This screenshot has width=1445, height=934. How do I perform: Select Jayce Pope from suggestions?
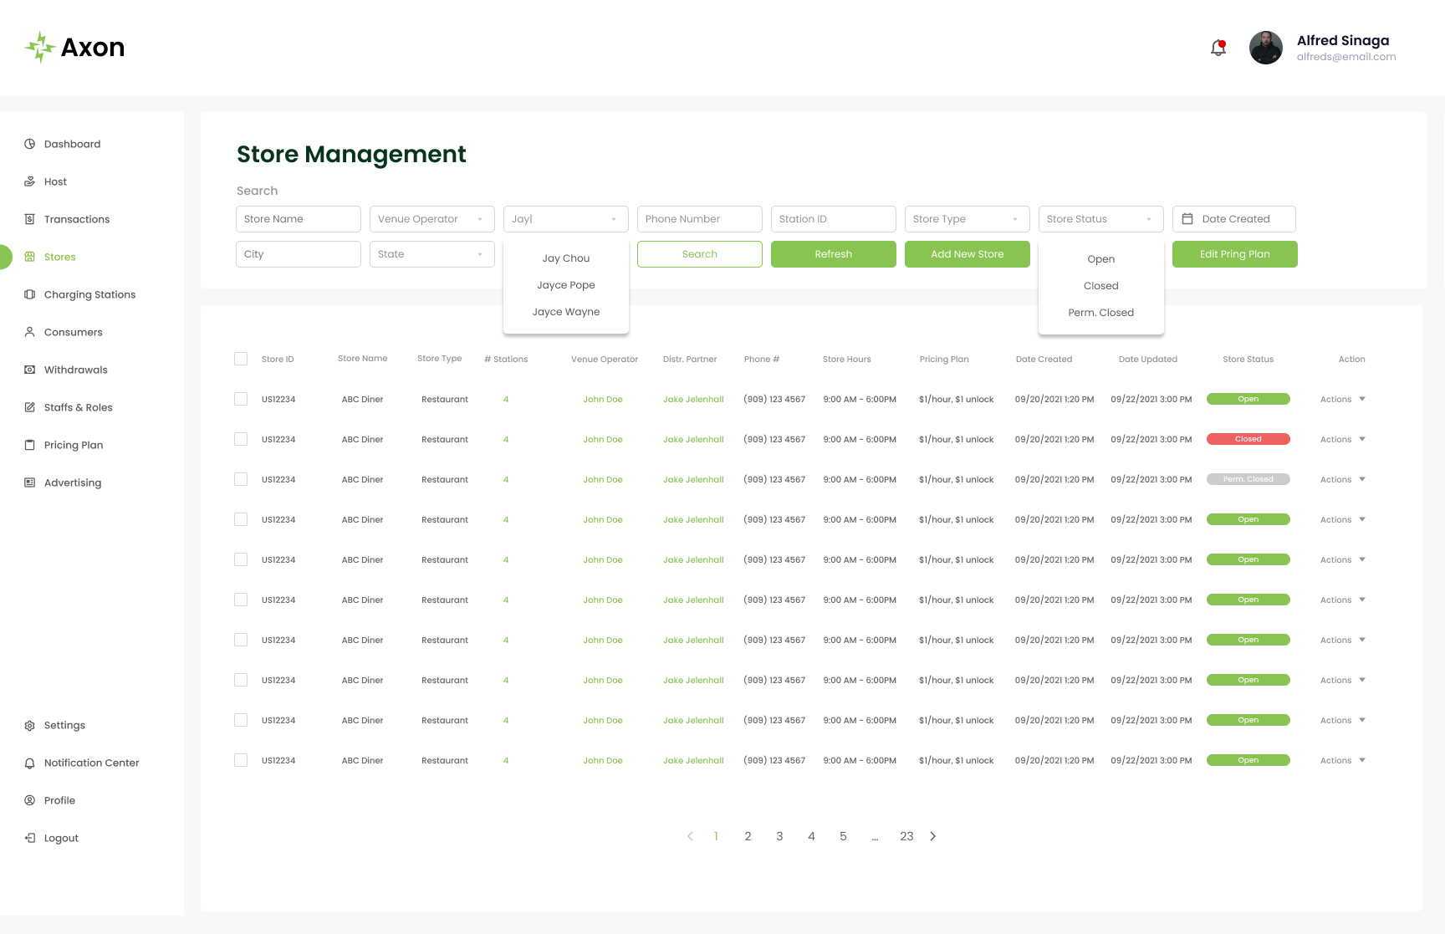point(566,285)
